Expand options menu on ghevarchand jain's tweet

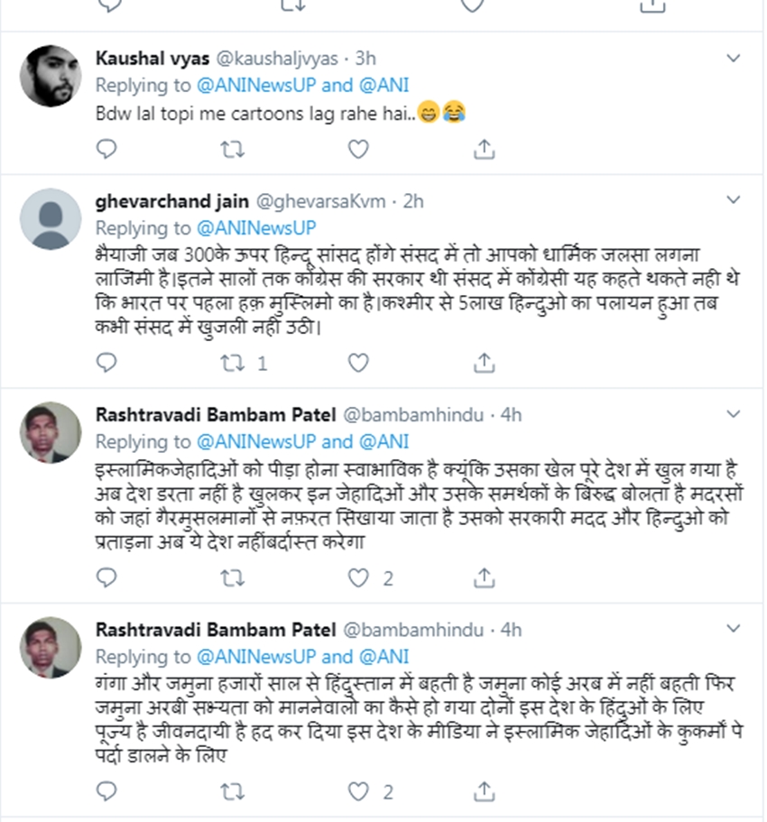pos(735,201)
